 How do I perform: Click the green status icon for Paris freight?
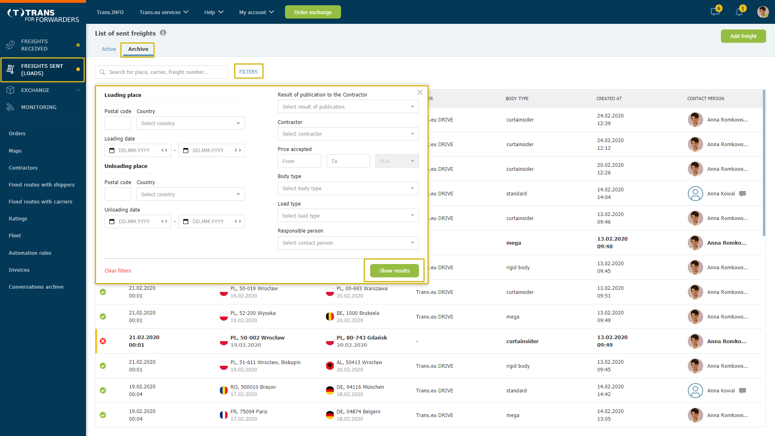[x=103, y=415]
